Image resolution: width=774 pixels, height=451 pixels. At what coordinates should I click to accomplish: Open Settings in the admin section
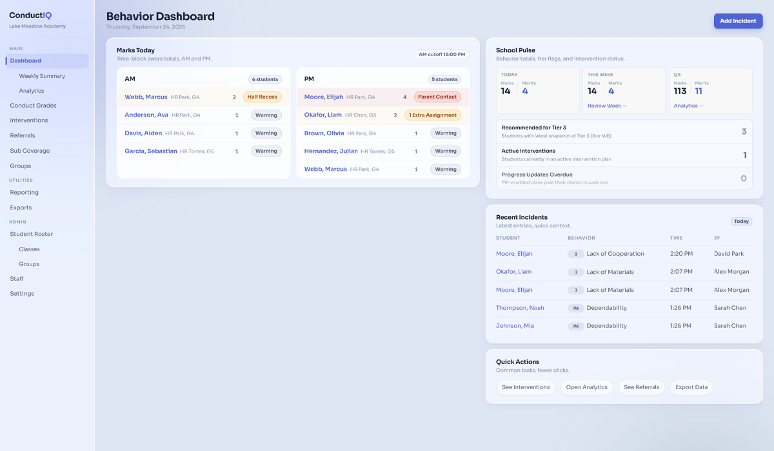(21, 293)
